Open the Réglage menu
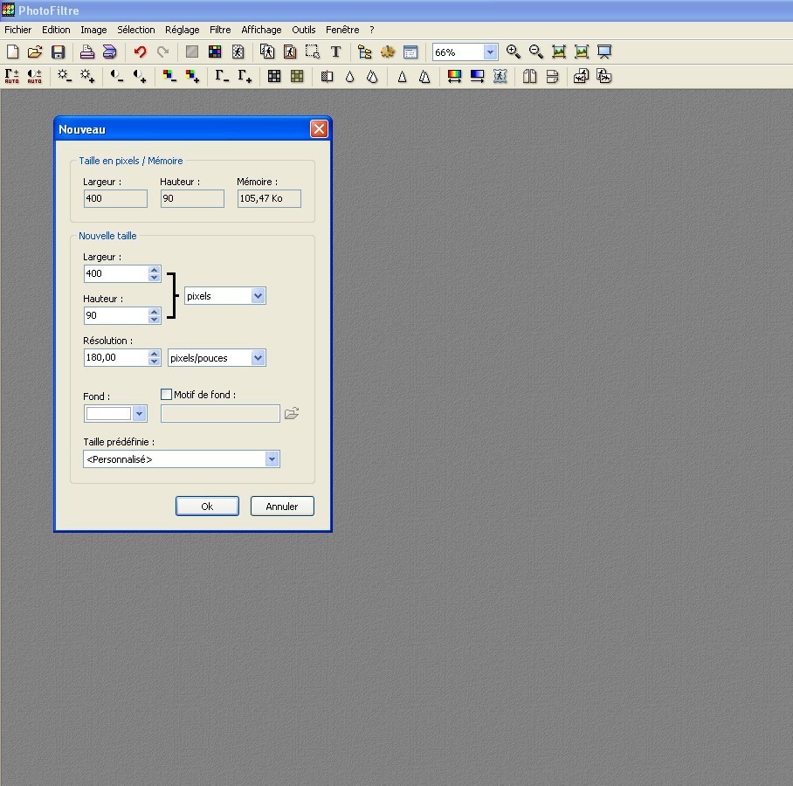This screenshot has height=786, width=793. [x=182, y=30]
